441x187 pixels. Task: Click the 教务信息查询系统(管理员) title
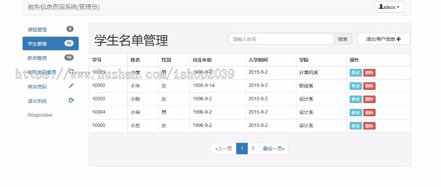[x=64, y=7]
